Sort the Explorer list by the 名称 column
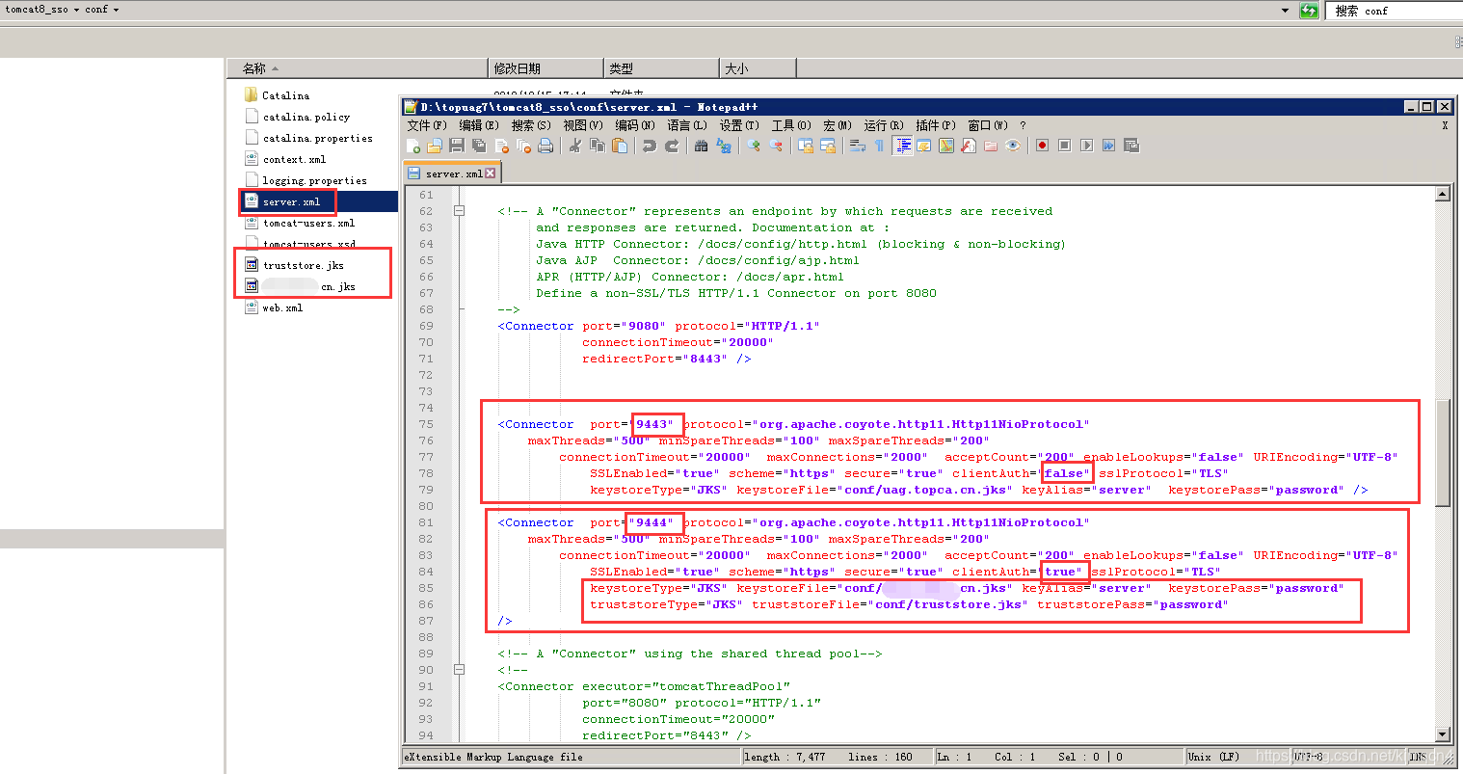Viewport: 1463px width, 774px height. [358, 68]
